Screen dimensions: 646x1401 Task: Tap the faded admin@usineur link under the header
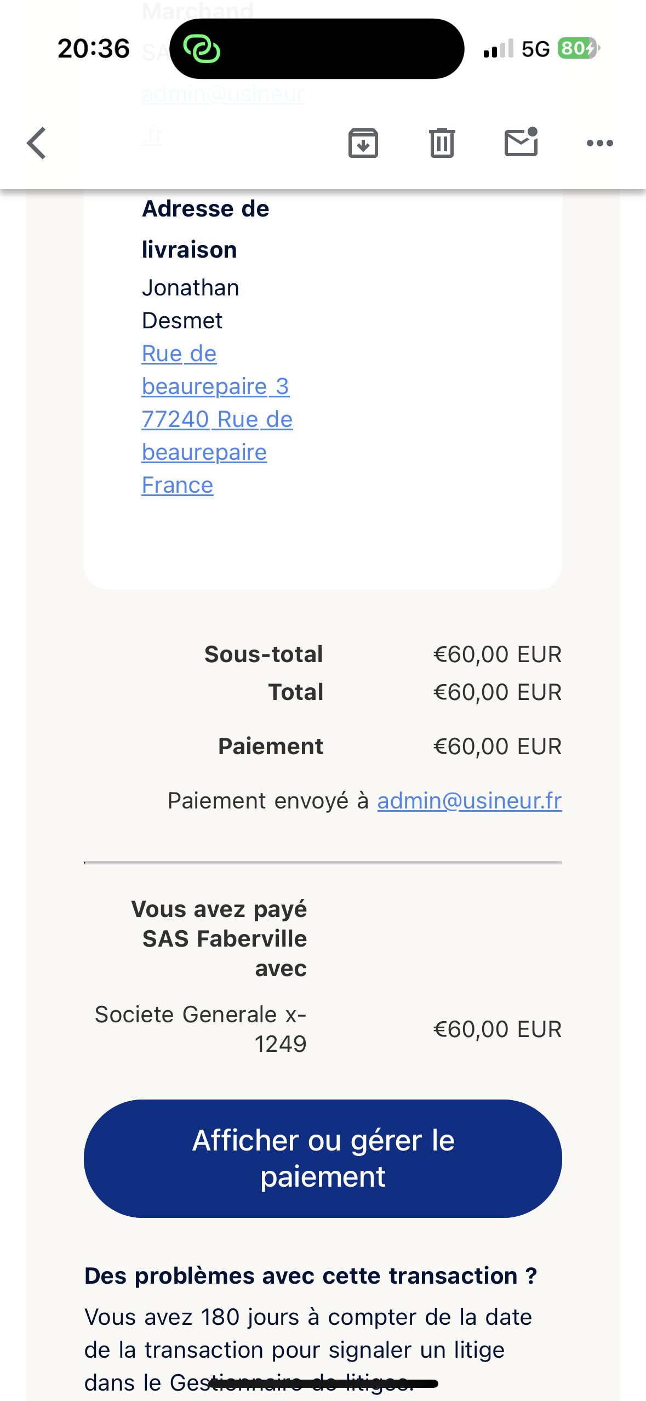[223, 94]
